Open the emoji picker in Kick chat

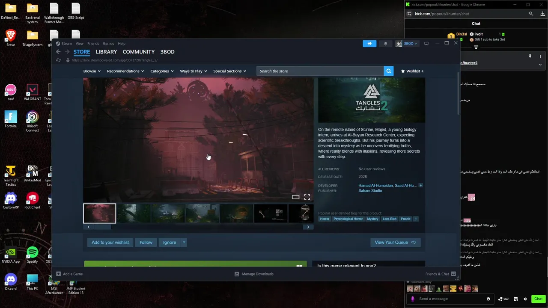click(x=488, y=299)
